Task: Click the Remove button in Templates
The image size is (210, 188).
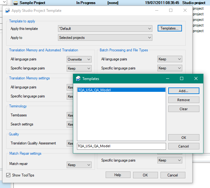Action: [184, 100]
